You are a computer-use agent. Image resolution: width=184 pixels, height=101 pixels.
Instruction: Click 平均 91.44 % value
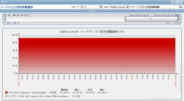[90, 93]
